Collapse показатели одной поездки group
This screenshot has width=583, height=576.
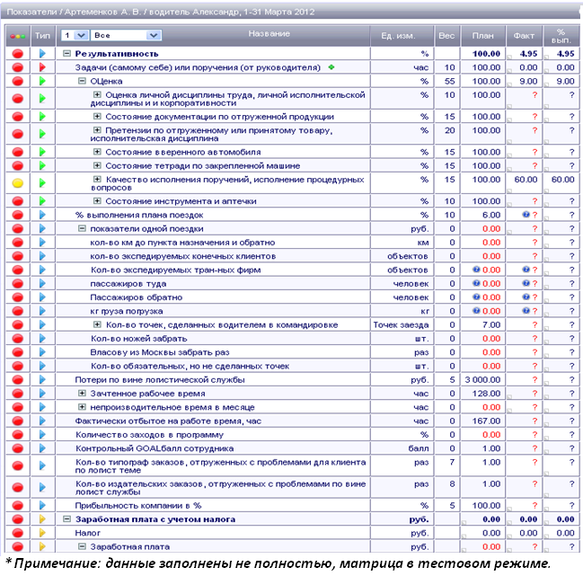tap(82, 228)
